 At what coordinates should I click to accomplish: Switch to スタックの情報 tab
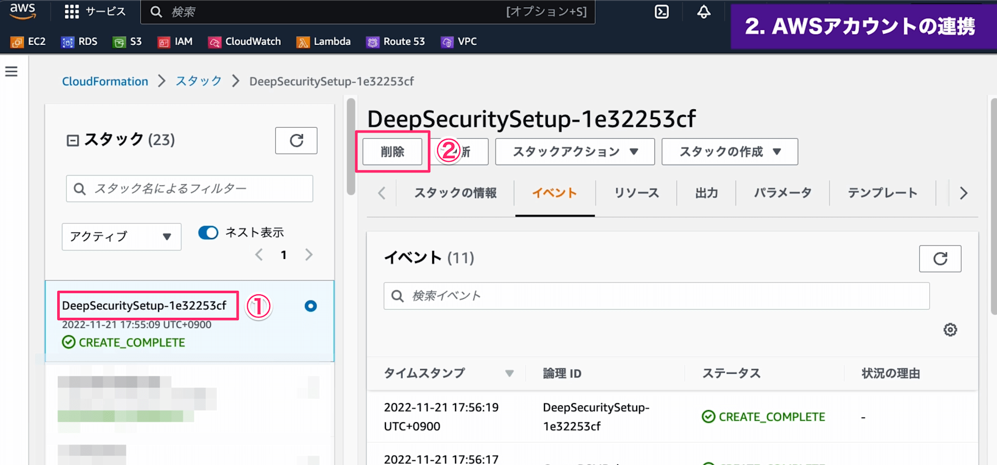[x=455, y=193]
